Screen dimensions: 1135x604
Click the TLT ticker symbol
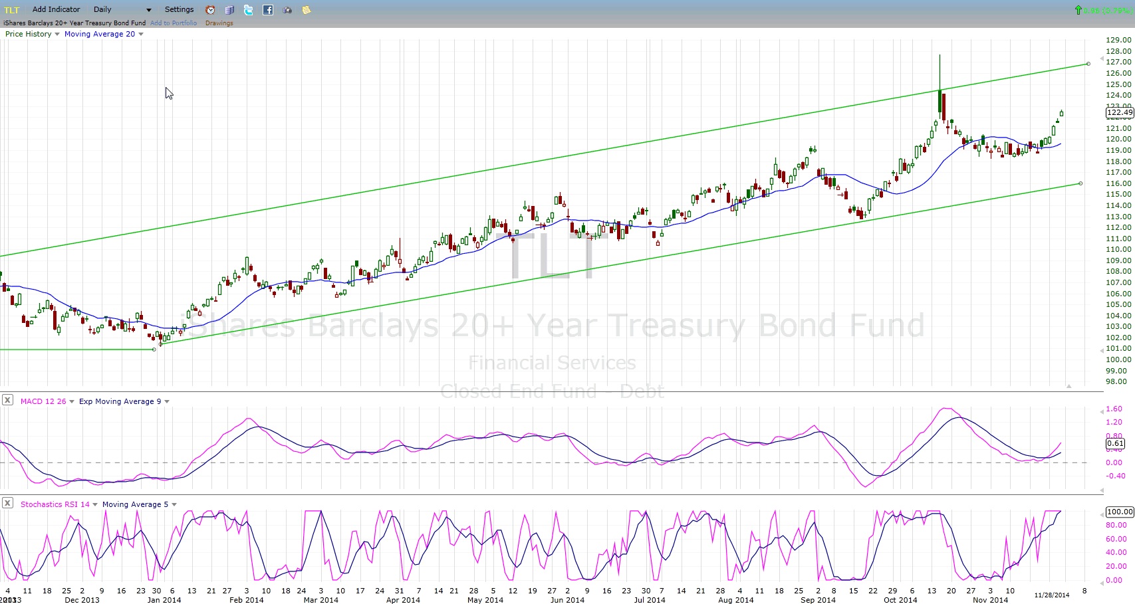12,10
